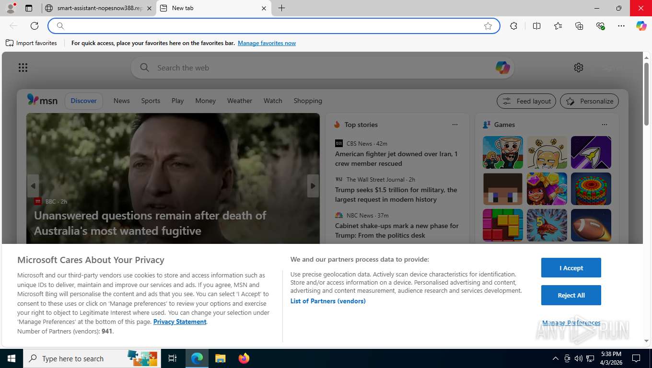Open the Shopping tab
The width and height of the screenshot is (652, 368).
point(308,101)
